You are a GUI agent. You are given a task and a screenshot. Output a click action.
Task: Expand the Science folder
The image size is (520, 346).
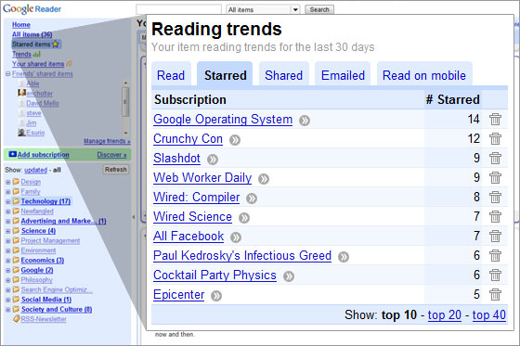click(x=8, y=231)
